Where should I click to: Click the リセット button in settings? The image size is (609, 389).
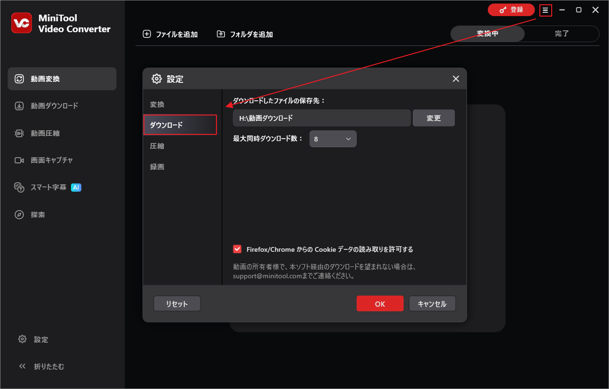(x=177, y=303)
